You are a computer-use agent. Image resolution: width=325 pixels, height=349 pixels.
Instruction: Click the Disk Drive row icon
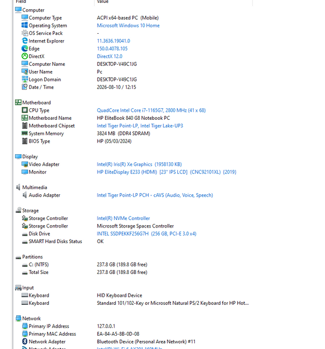24,234
